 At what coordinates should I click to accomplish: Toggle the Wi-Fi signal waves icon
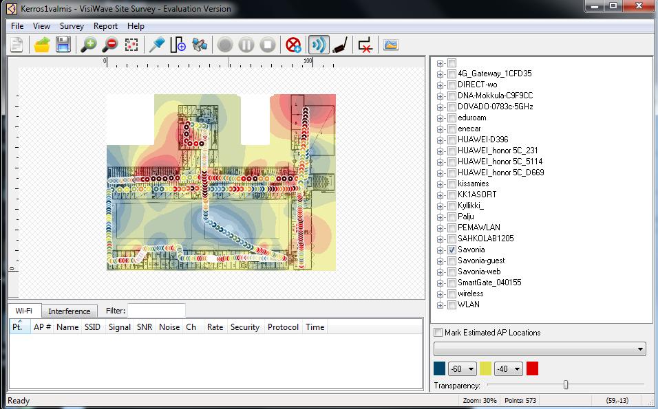319,45
